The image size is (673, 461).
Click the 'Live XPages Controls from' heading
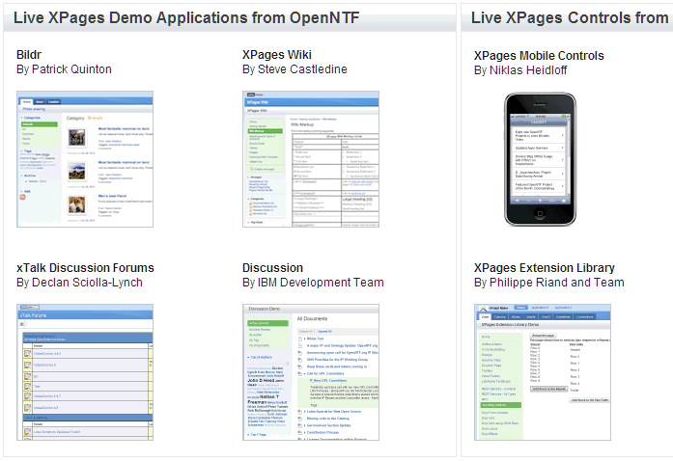570,18
